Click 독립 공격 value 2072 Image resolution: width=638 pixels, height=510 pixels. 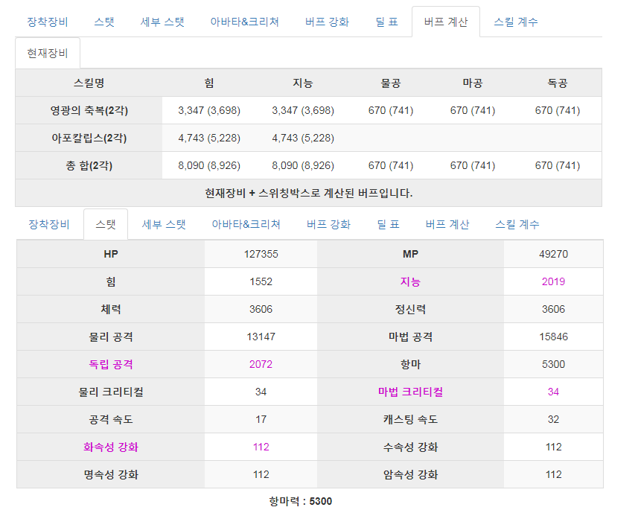pyautogui.click(x=261, y=364)
